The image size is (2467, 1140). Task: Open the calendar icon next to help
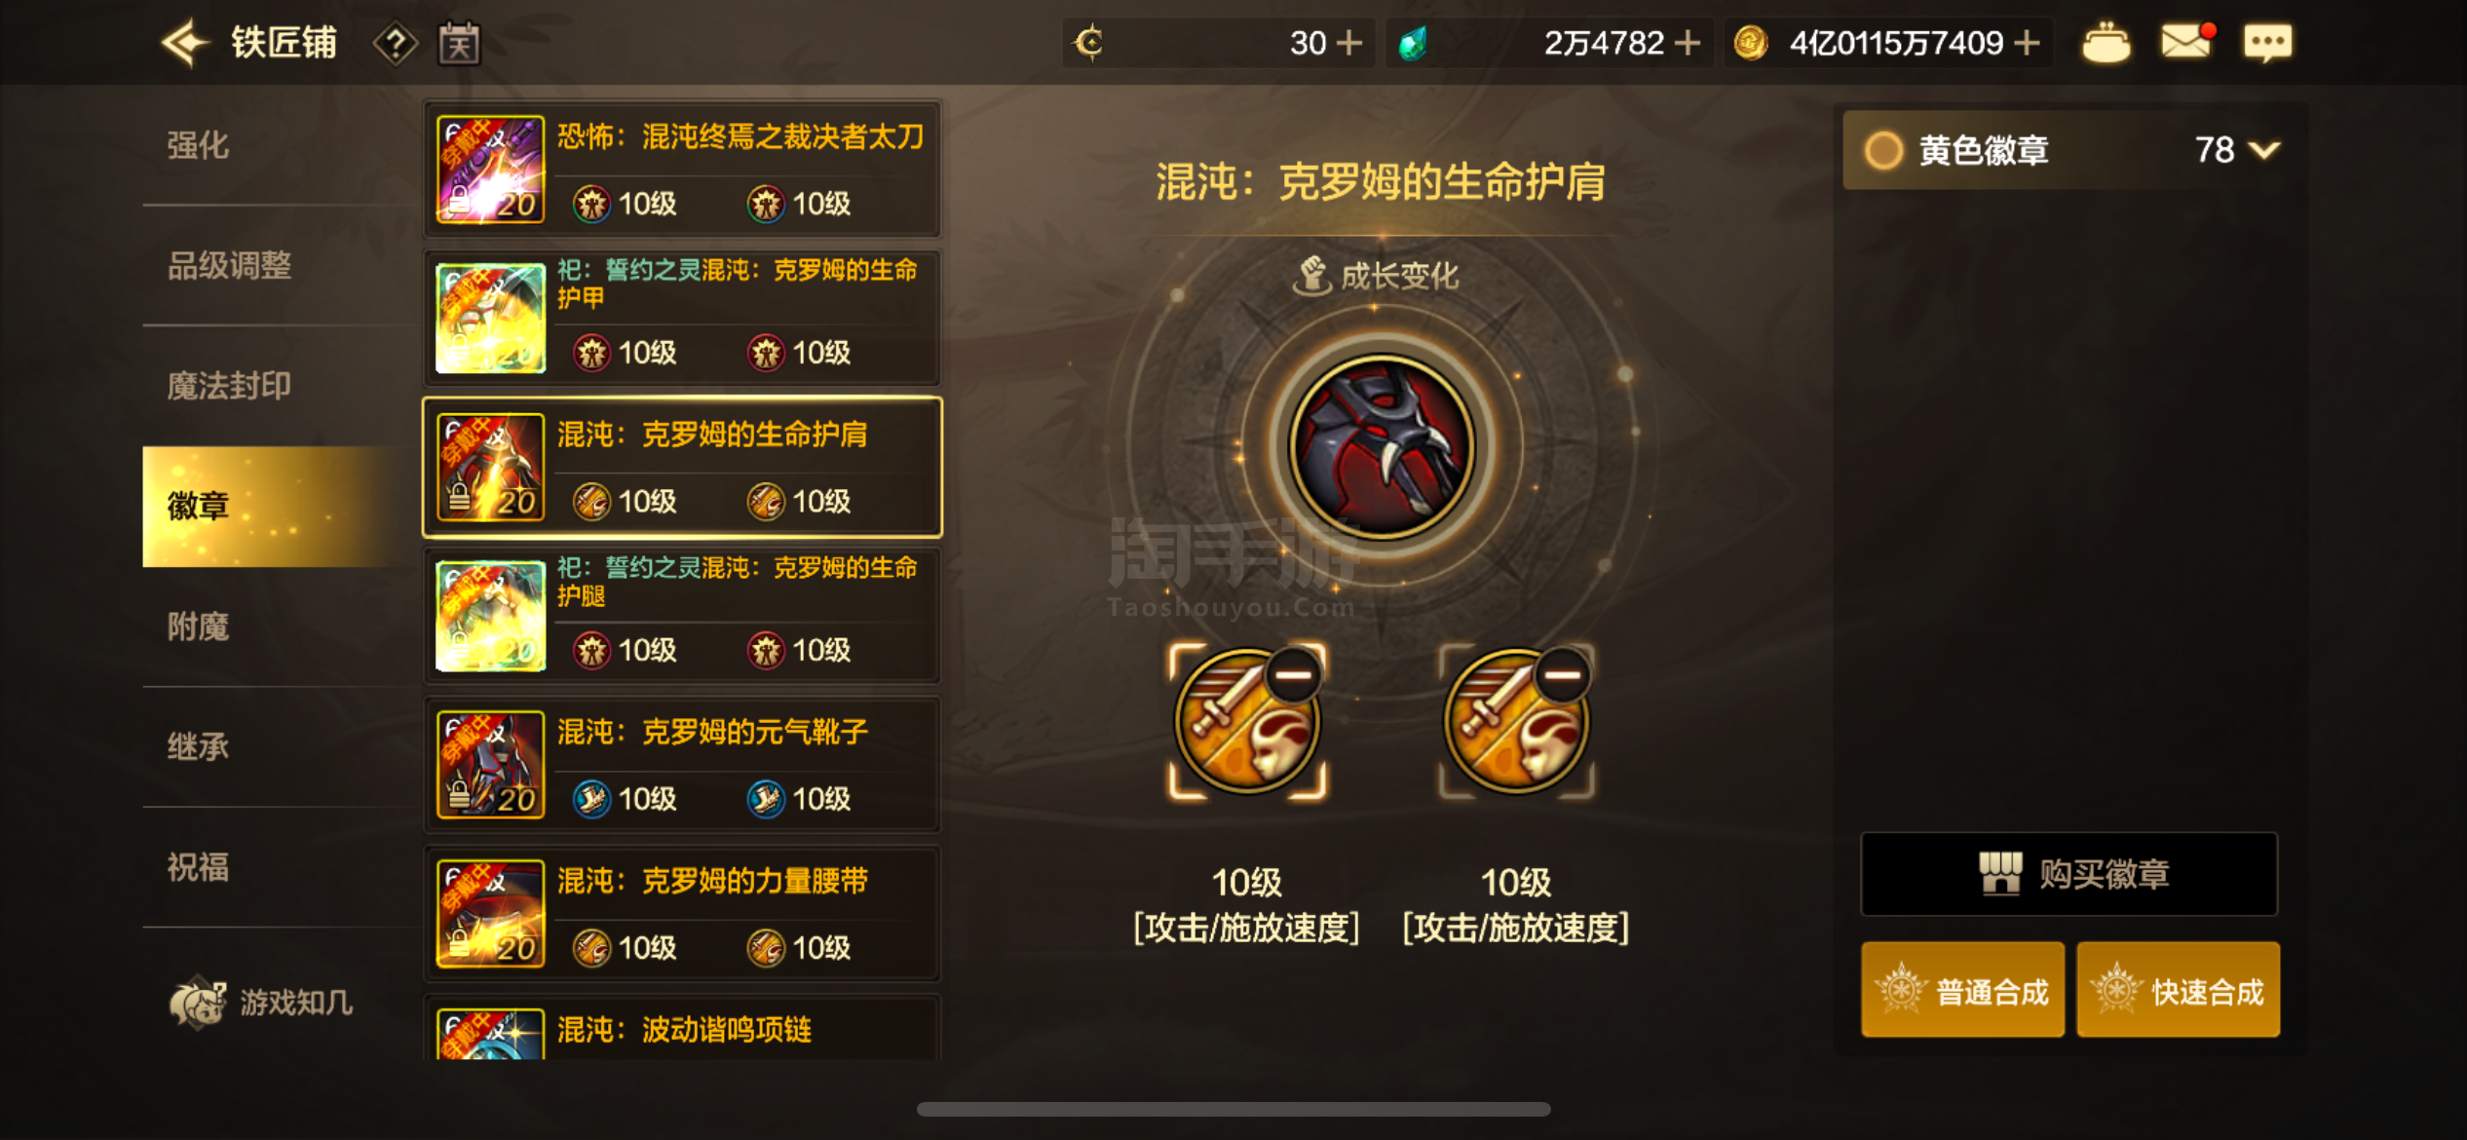459,44
